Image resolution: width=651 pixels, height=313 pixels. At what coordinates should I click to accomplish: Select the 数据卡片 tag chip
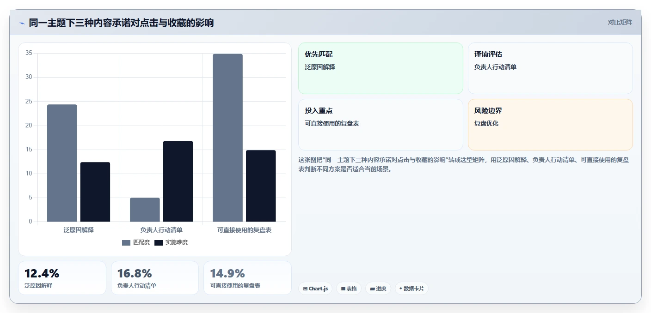click(x=411, y=289)
